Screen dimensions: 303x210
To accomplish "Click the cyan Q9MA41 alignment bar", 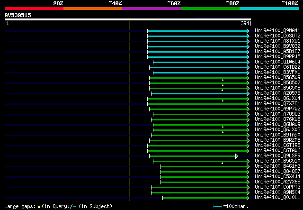I will pos(197,31).
